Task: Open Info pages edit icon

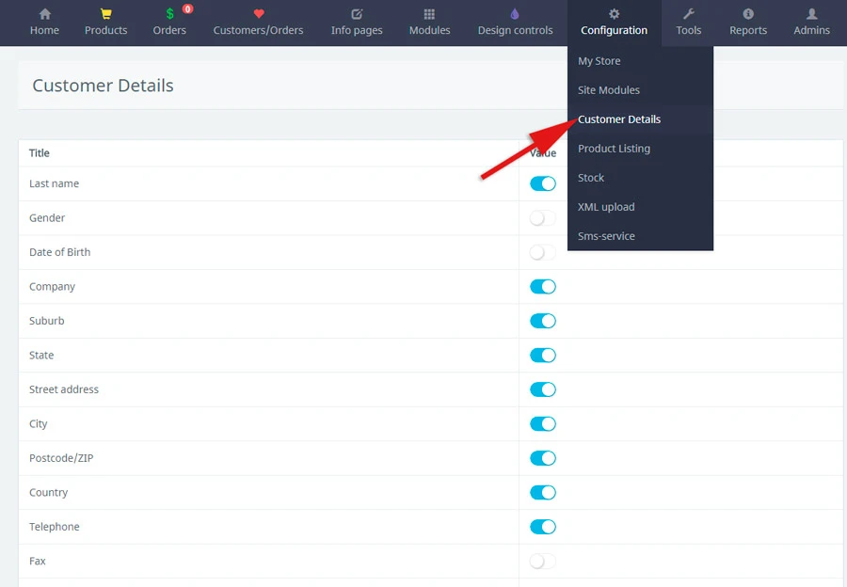Action: (x=357, y=14)
